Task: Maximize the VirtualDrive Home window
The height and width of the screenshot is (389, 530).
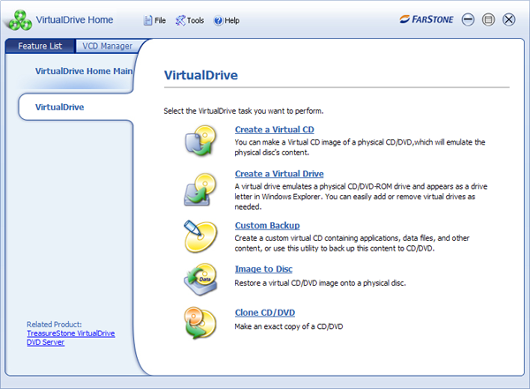Action: [x=488, y=19]
